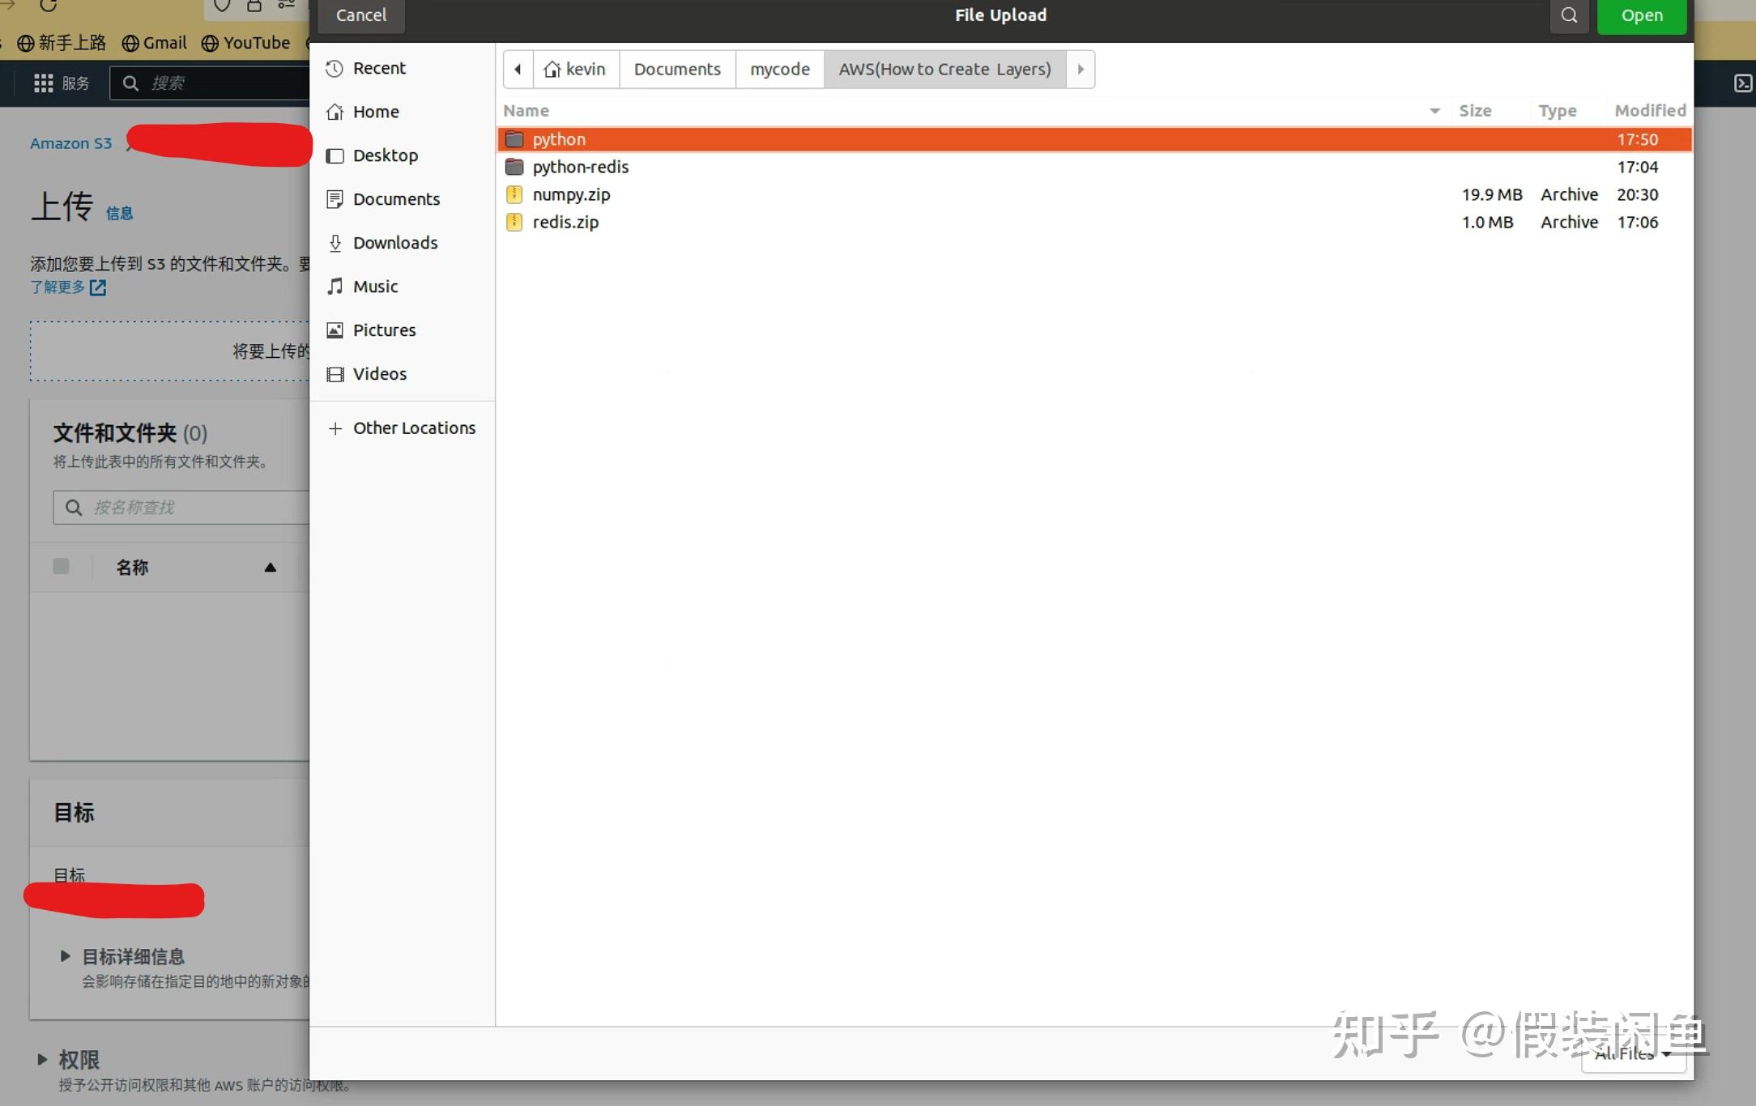Click the forward arrow in the path bar
This screenshot has height=1106, width=1756.
[x=1080, y=70]
